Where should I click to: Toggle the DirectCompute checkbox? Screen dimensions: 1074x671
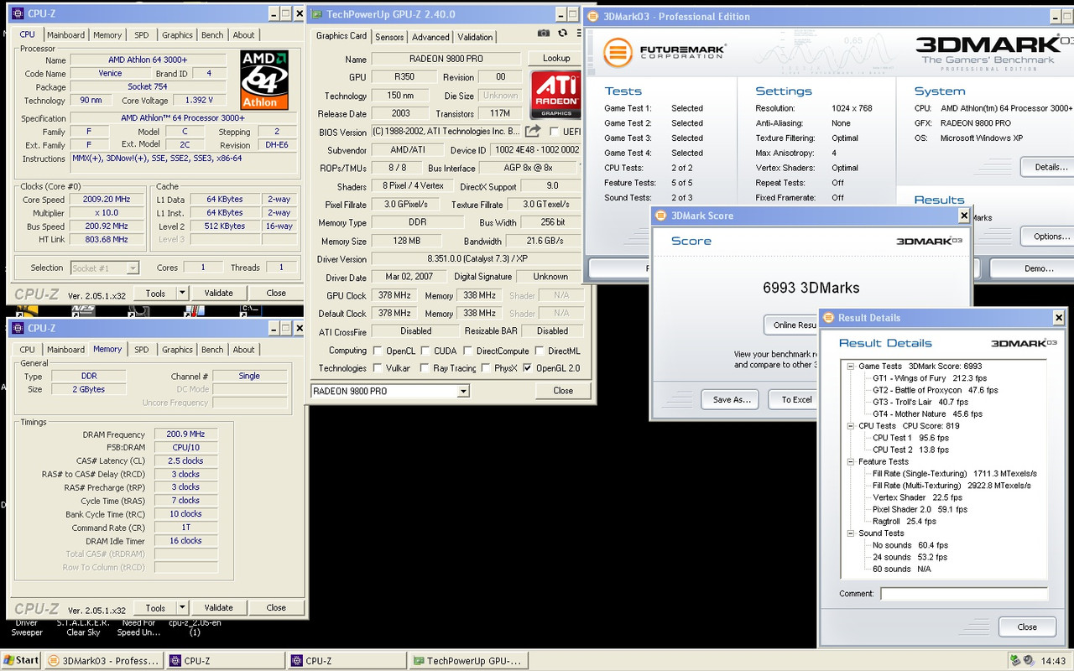point(468,351)
